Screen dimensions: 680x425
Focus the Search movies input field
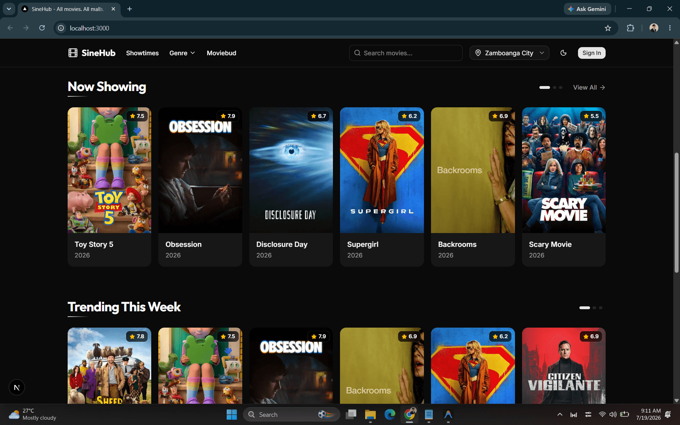coord(406,53)
